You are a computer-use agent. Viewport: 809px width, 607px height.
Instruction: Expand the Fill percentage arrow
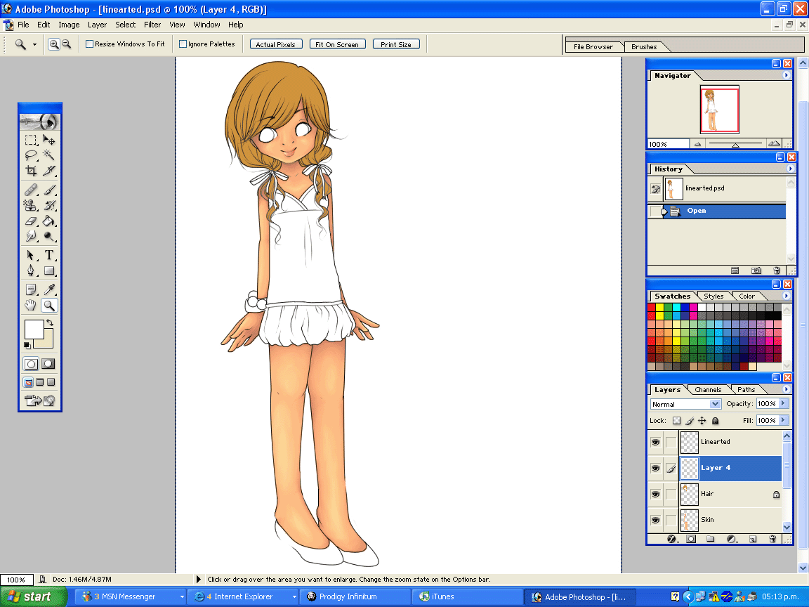784,421
